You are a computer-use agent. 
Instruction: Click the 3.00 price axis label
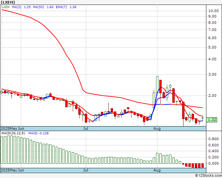[213, 74]
